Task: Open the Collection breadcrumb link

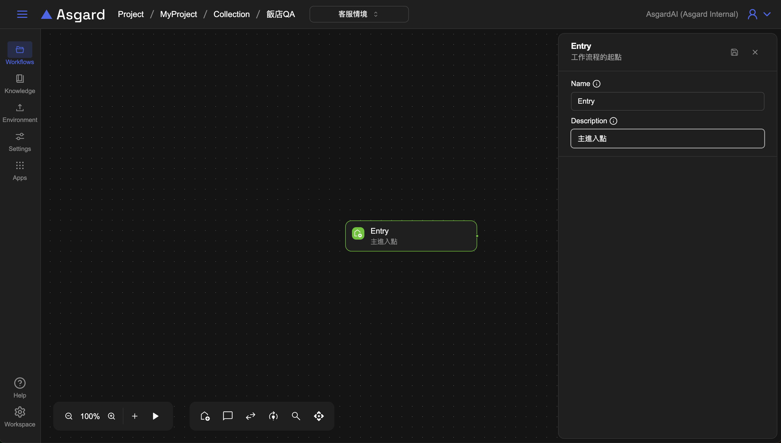Action: [x=231, y=14]
